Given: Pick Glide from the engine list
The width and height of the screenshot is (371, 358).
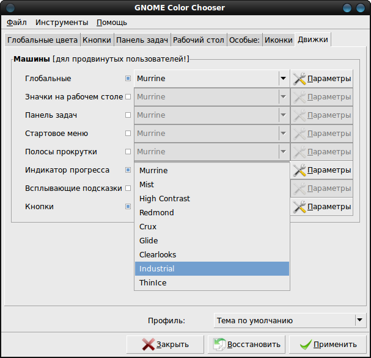Looking at the screenshot, I should point(212,241).
